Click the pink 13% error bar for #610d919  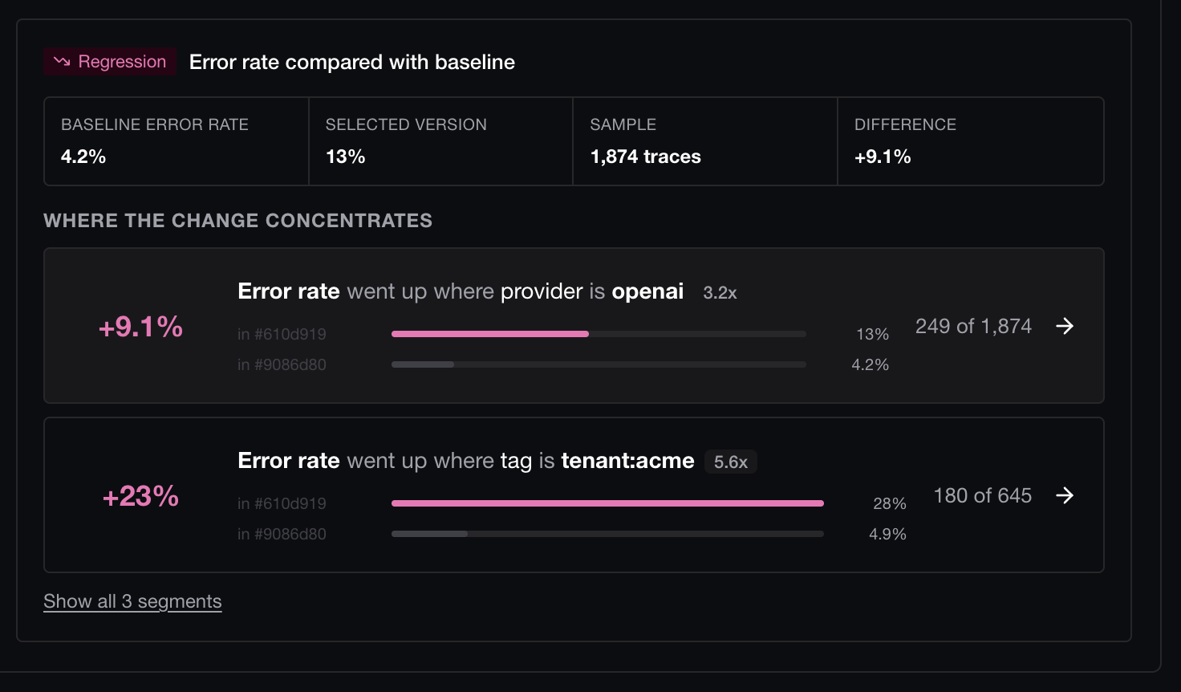(x=490, y=334)
